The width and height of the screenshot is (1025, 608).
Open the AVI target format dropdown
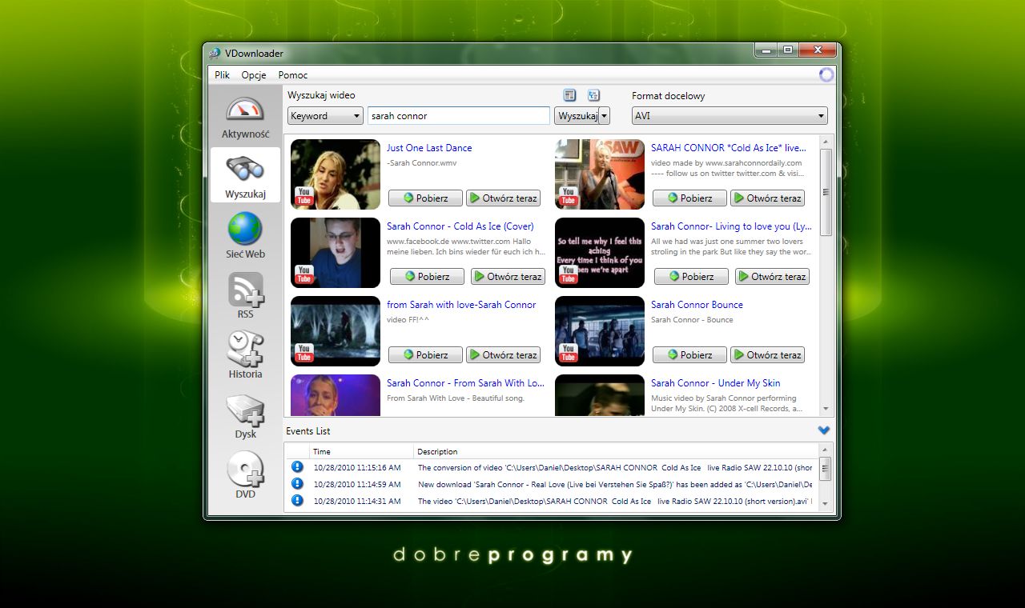coord(730,116)
